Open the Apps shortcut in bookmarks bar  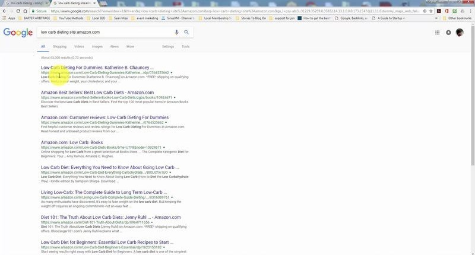pyautogui.click(x=9, y=18)
